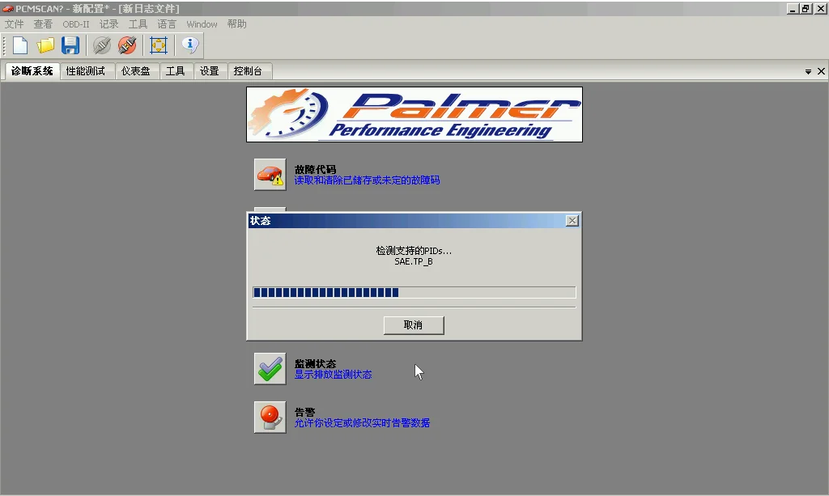Click the gray connect plug icon

click(101, 45)
